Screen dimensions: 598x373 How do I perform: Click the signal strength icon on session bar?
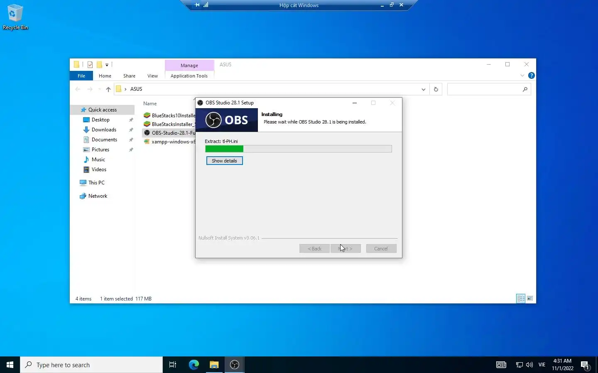tap(206, 5)
